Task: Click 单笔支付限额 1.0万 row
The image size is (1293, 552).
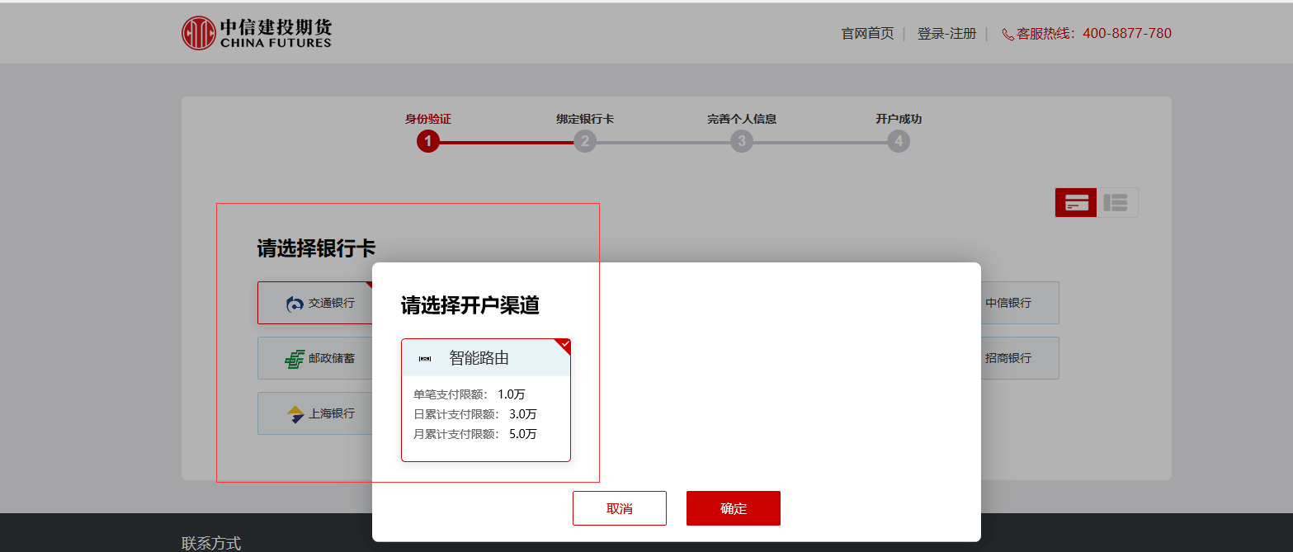Action: [470, 394]
